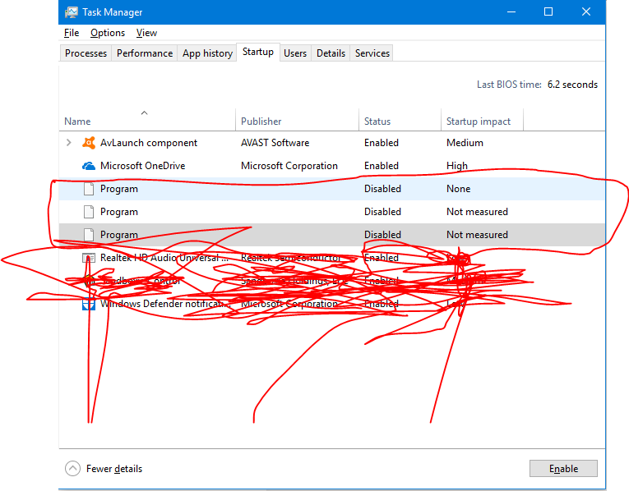The image size is (629, 491).
Task: Select the Startup tab
Action: point(258,52)
